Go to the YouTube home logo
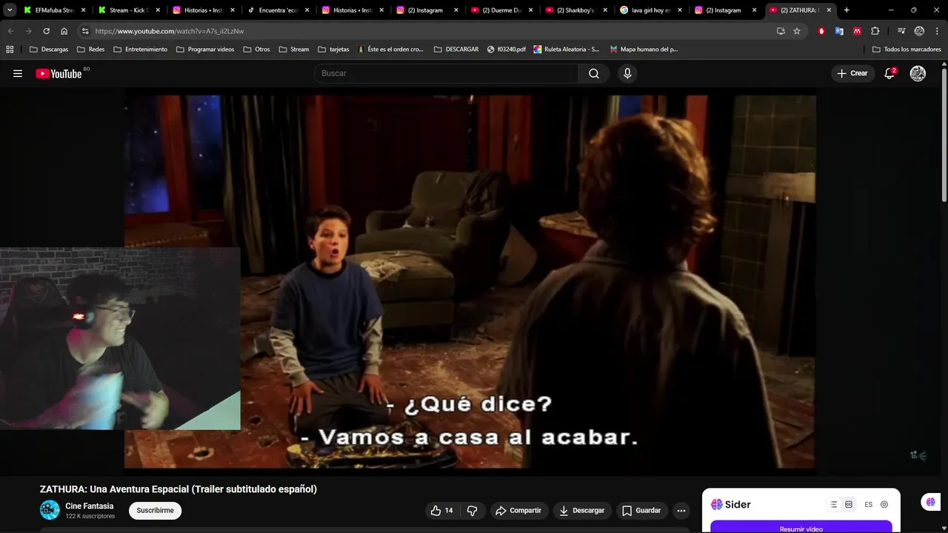 (x=59, y=73)
